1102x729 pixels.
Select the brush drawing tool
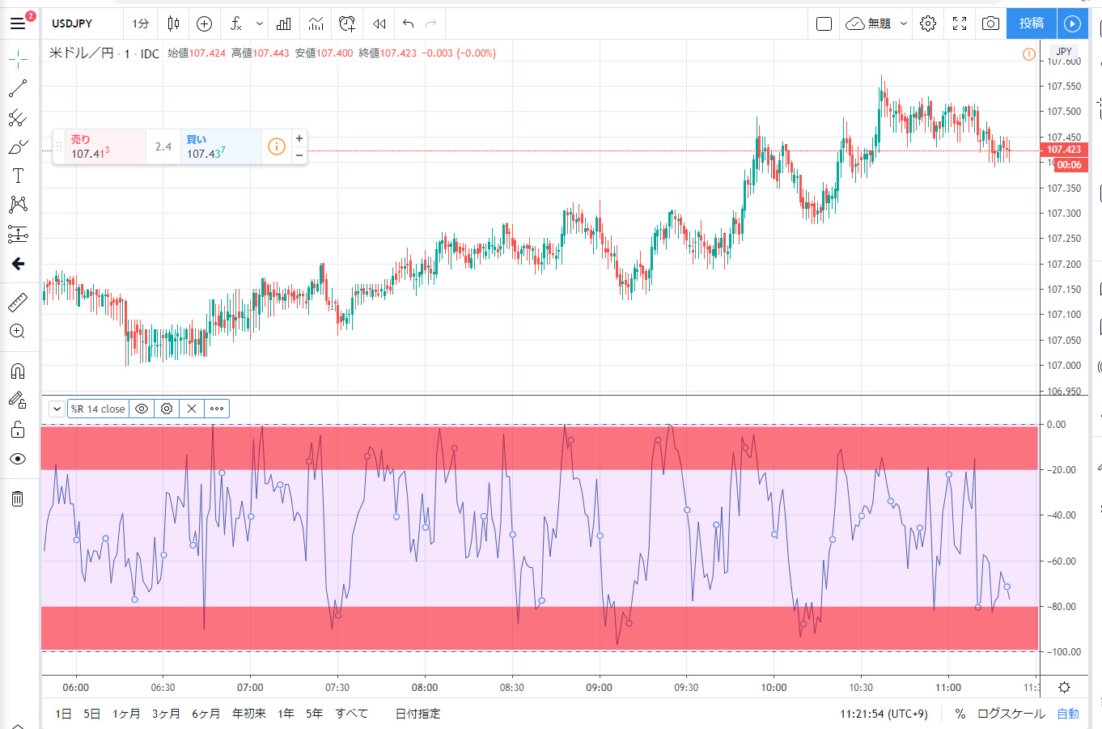click(x=18, y=147)
